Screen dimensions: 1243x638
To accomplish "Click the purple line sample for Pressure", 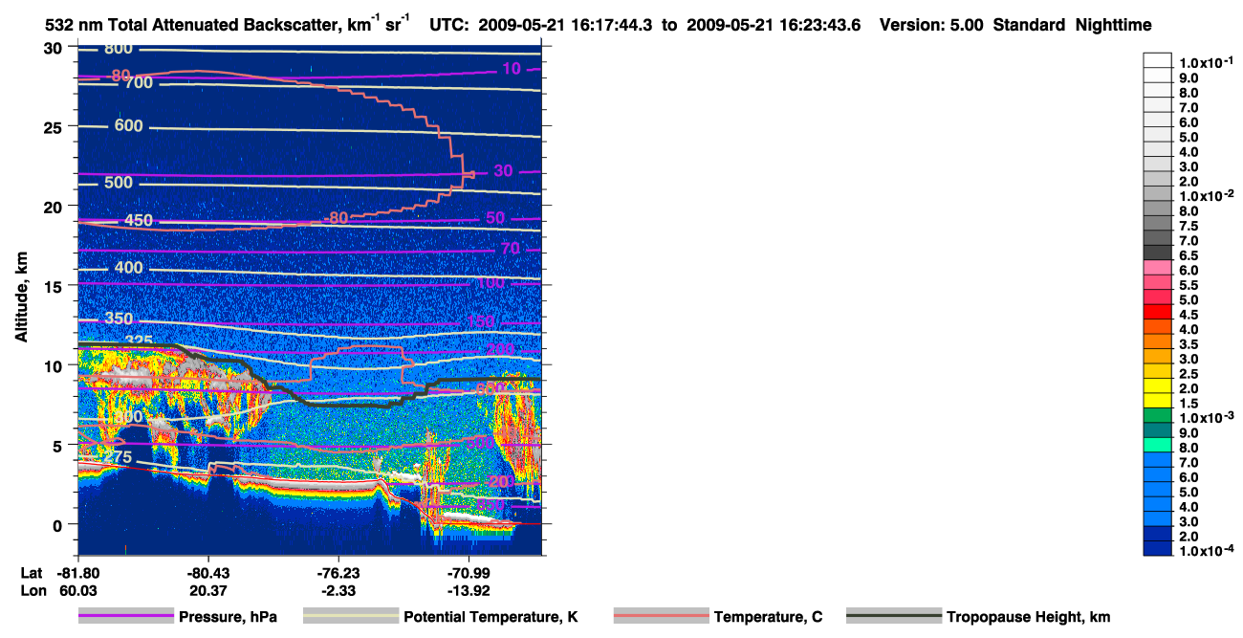I will (x=125, y=617).
